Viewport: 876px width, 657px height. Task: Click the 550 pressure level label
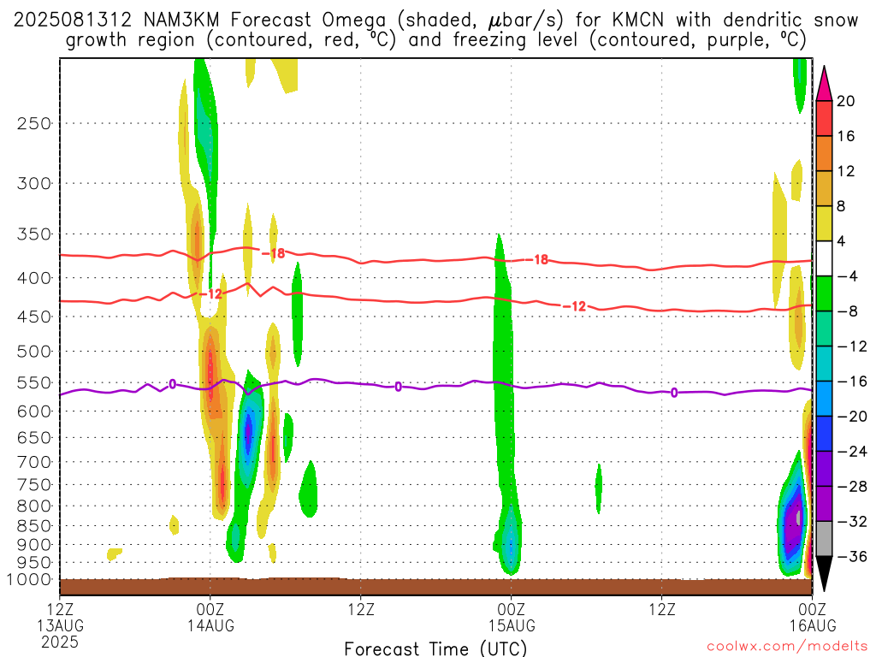pyautogui.click(x=34, y=382)
